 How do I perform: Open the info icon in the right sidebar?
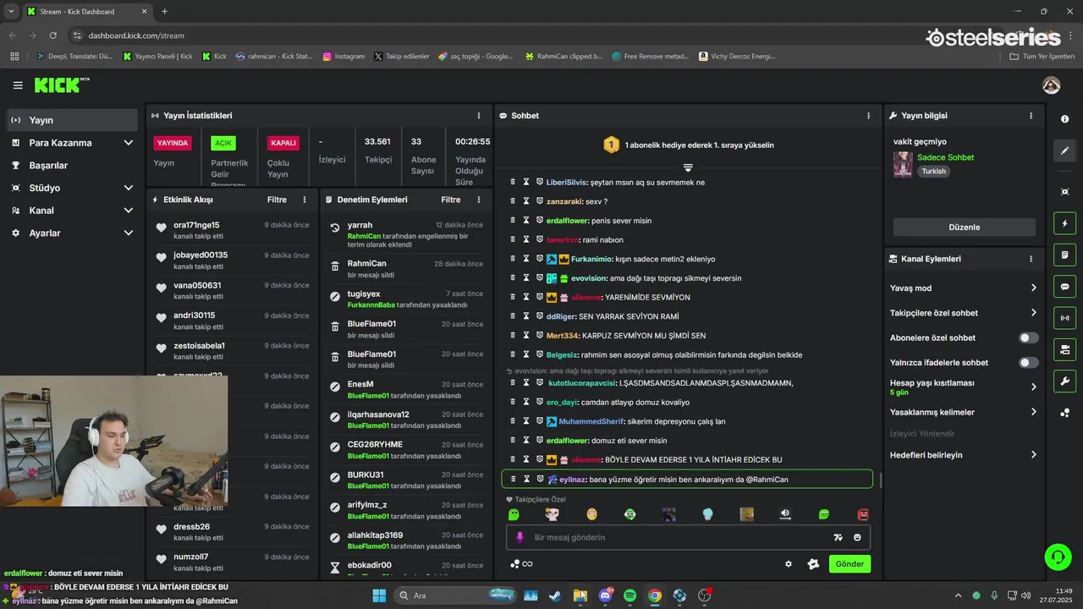coord(1064,119)
